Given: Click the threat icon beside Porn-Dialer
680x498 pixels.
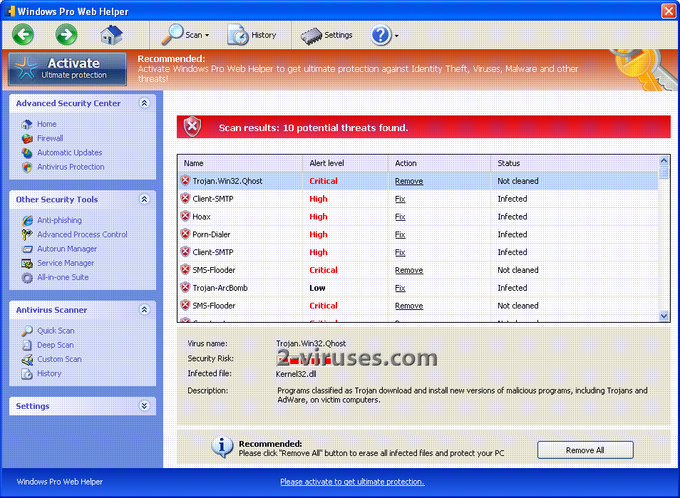Looking at the screenshot, I should (x=185, y=234).
